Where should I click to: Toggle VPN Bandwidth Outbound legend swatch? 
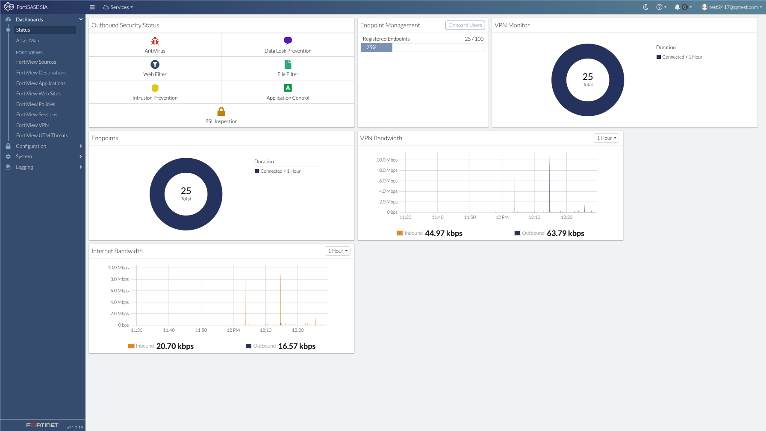[x=517, y=233]
